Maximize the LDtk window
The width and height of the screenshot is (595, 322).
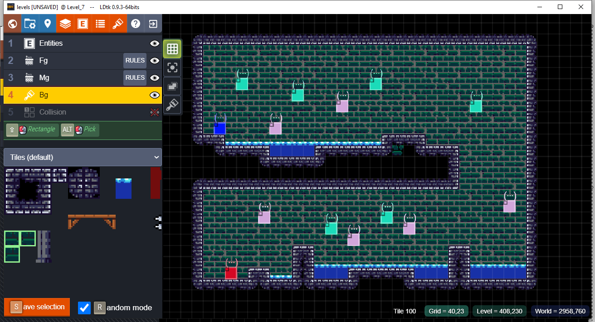point(560,7)
